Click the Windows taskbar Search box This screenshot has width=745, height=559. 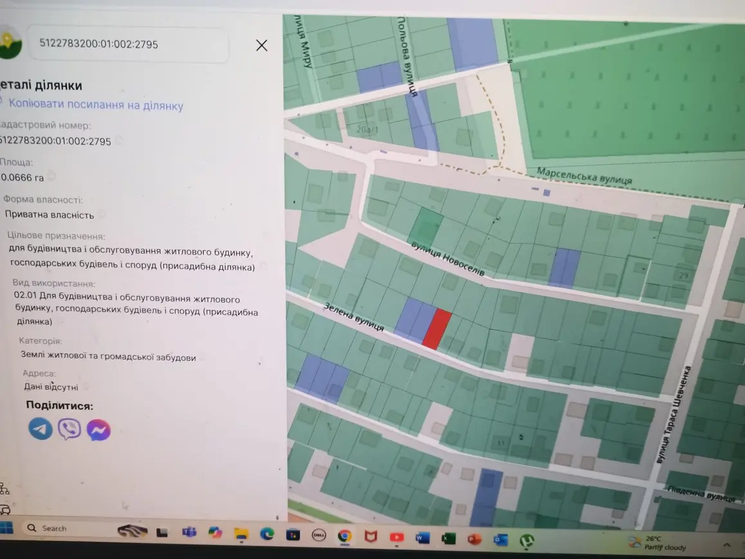[x=66, y=528]
